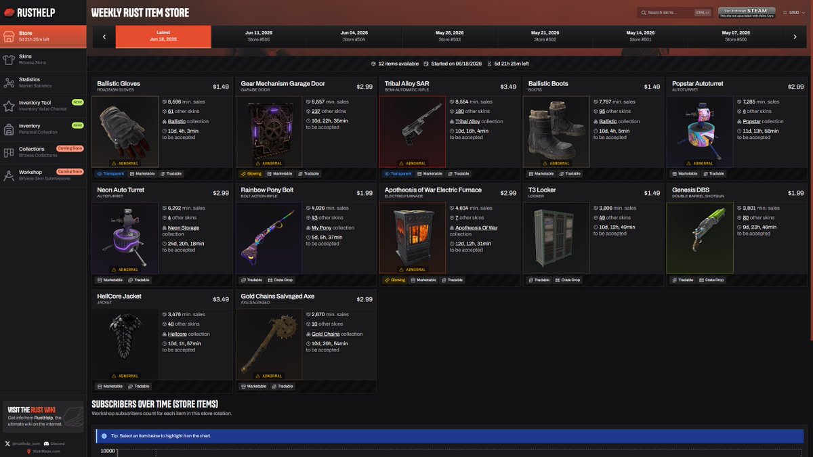Open the USD currency dropdown

coord(794,12)
